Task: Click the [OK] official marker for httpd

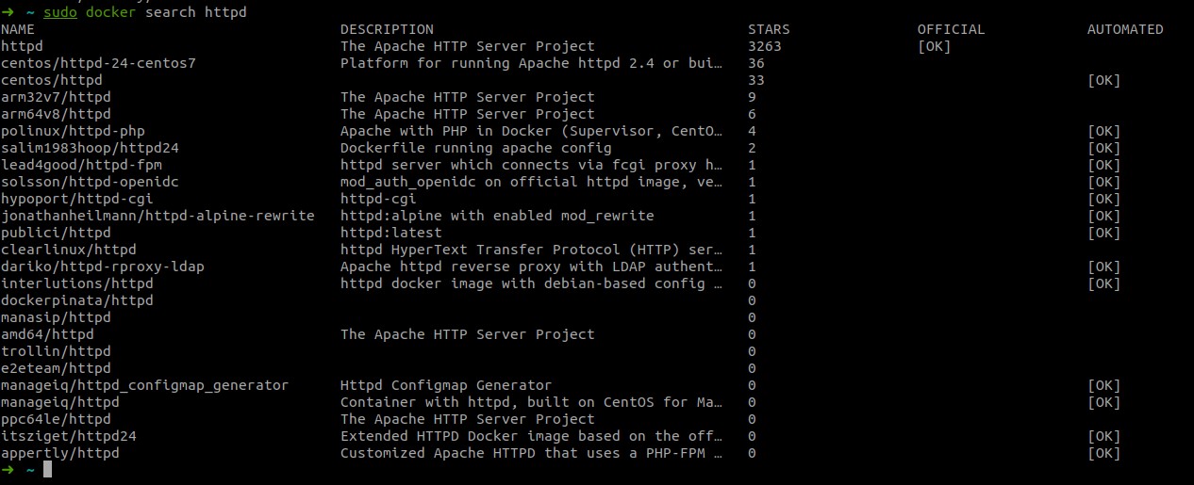Action: 934,46
